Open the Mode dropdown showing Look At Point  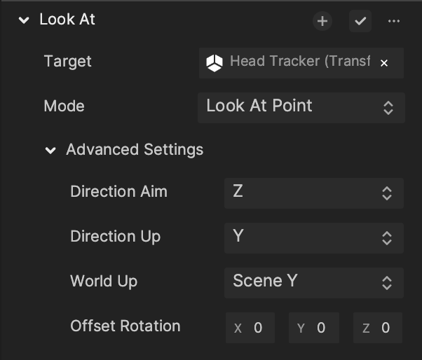click(x=301, y=108)
